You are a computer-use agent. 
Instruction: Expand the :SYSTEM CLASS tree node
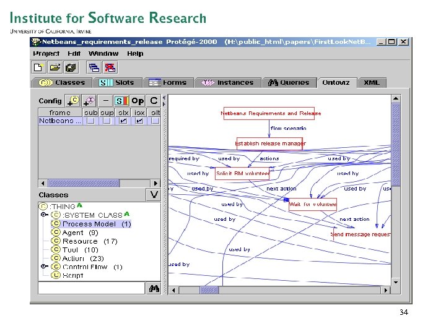44,215
